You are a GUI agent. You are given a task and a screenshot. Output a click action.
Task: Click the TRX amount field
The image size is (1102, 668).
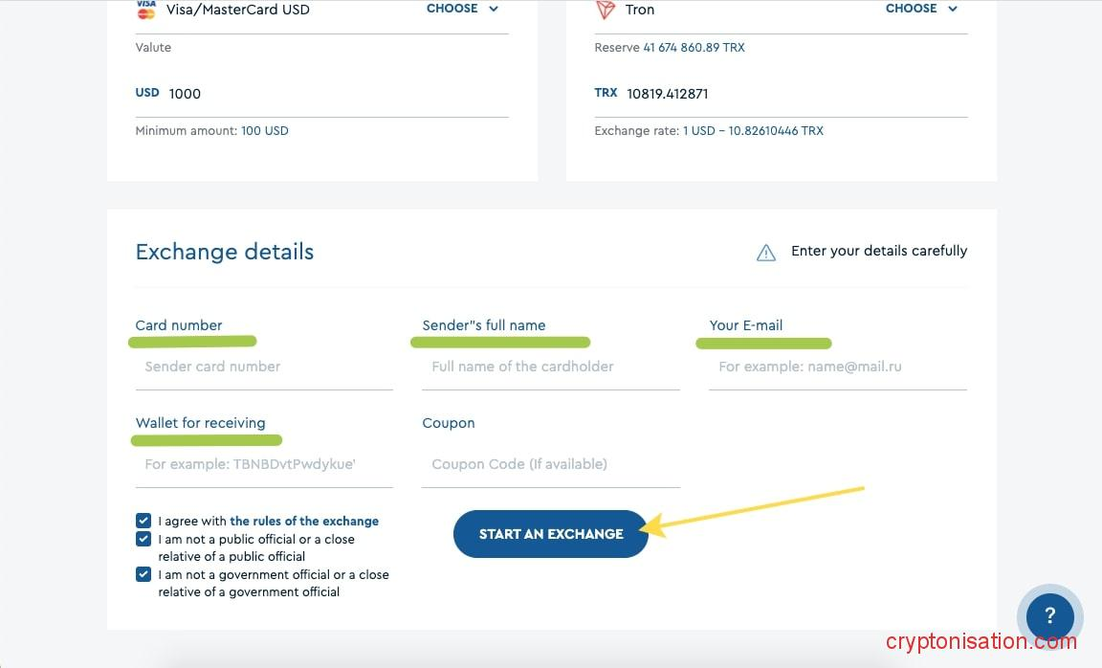pos(794,94)
